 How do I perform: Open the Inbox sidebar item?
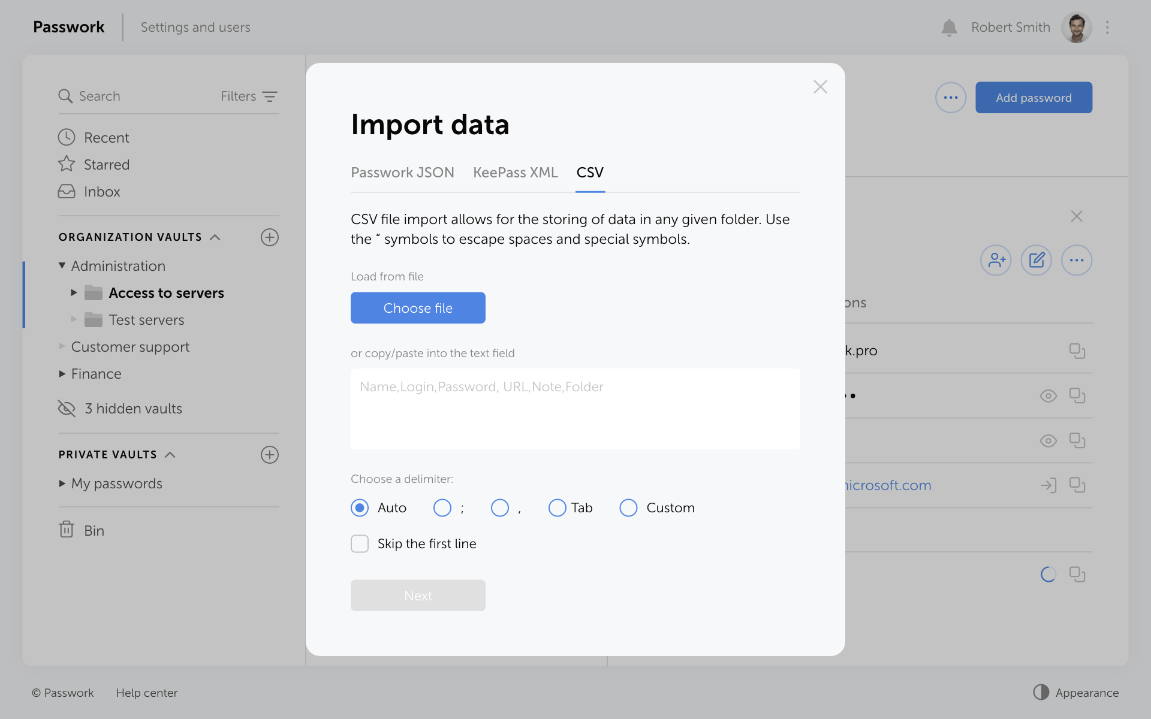pyautogui.click(x=102, y=192)
